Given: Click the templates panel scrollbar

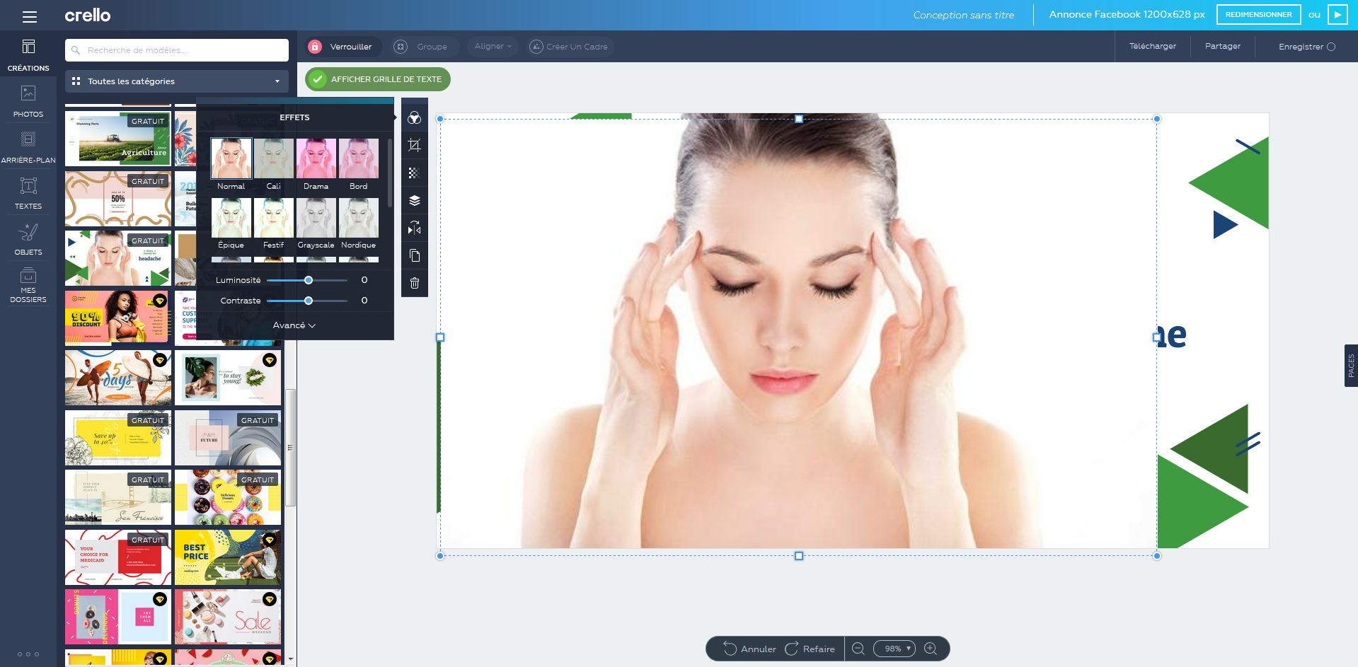Looking at the screenshot, I should pyautogui.click(x=290, y=447).
